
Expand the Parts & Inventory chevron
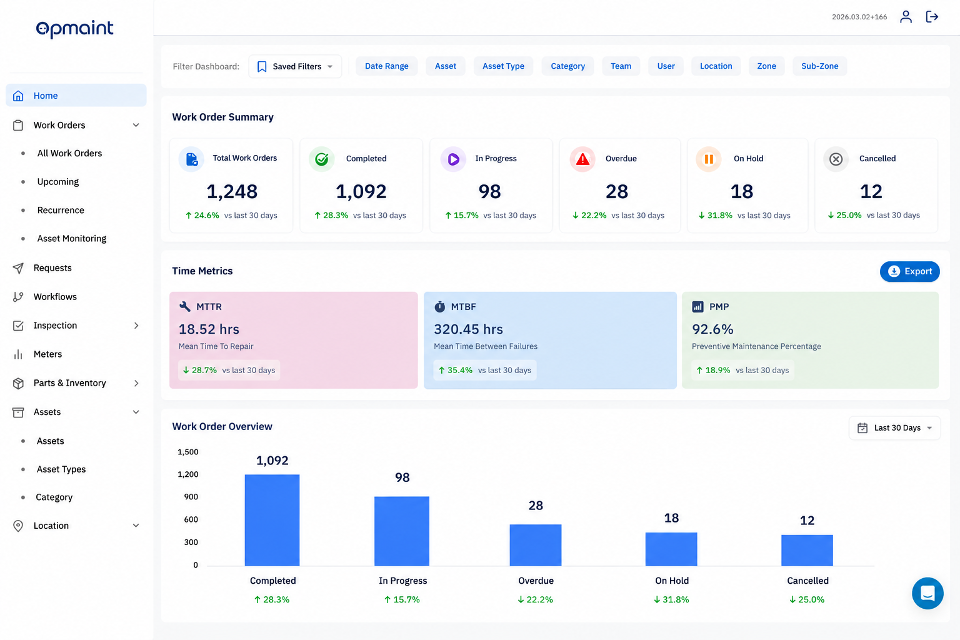pyautogui.click(x=136, y=383)
